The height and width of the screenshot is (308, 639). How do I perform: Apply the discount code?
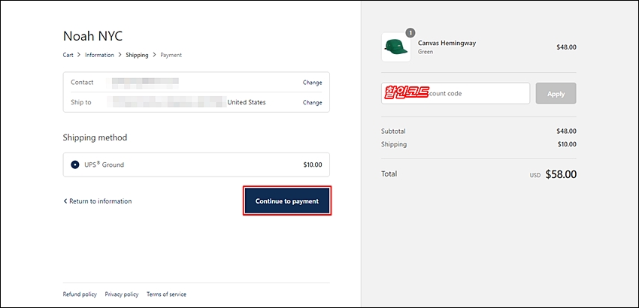556,93
